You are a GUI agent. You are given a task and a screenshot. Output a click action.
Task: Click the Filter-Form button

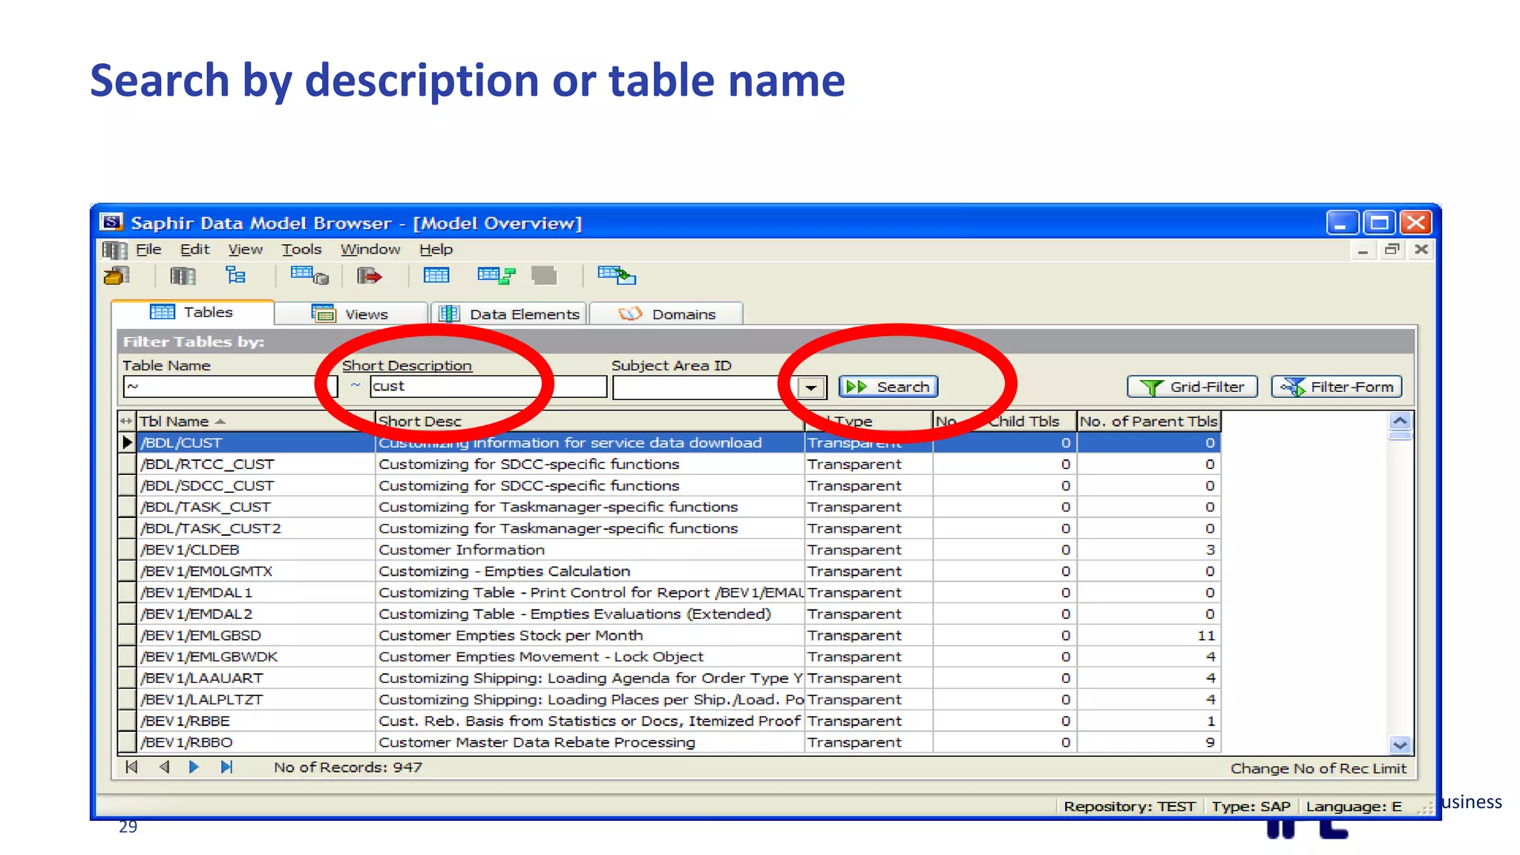tap(1337, 387)
